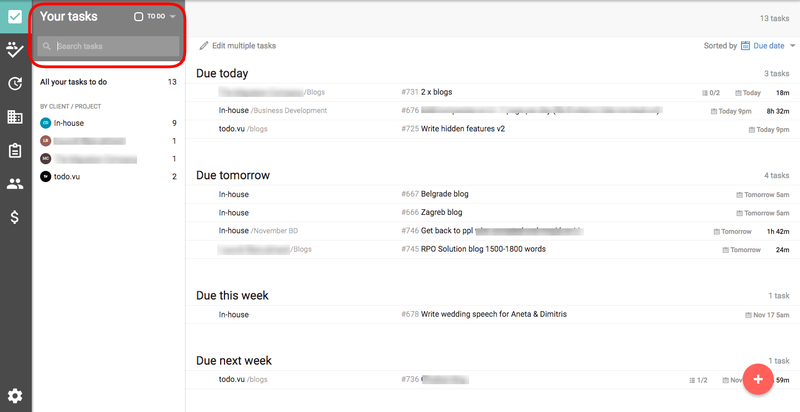Click Today 9pm due date on task #725
Image resolution: width=800 pixels, height=412 pixels.
(769, 130)
